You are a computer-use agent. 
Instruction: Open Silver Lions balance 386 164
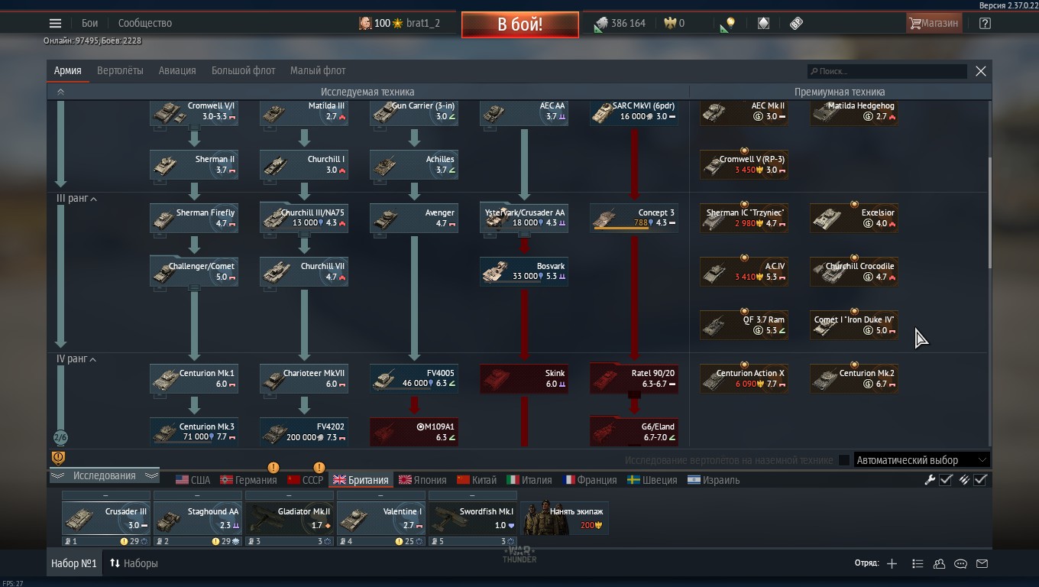coord(620,23)
